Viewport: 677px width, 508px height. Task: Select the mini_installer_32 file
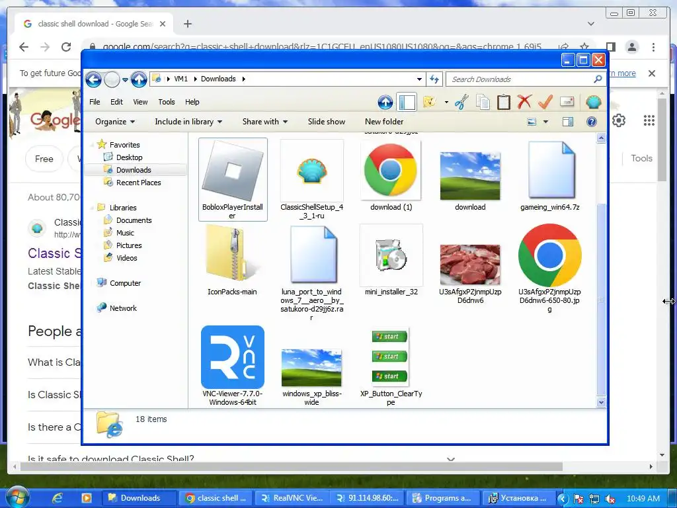point(391,259)
